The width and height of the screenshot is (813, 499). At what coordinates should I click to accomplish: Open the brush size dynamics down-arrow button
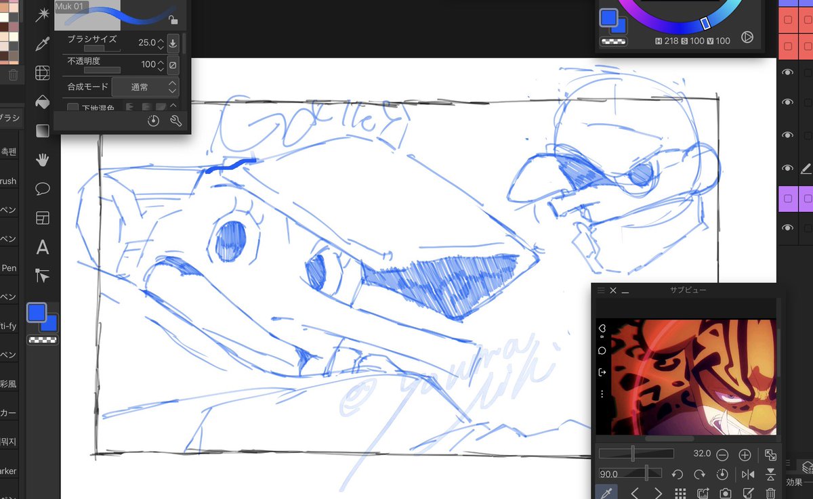[x=173, y=43]
